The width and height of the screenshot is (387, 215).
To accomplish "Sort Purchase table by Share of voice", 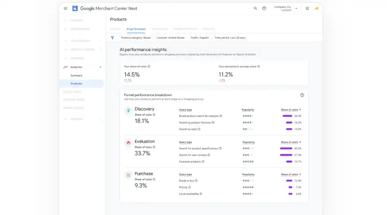I will [291, 175].
